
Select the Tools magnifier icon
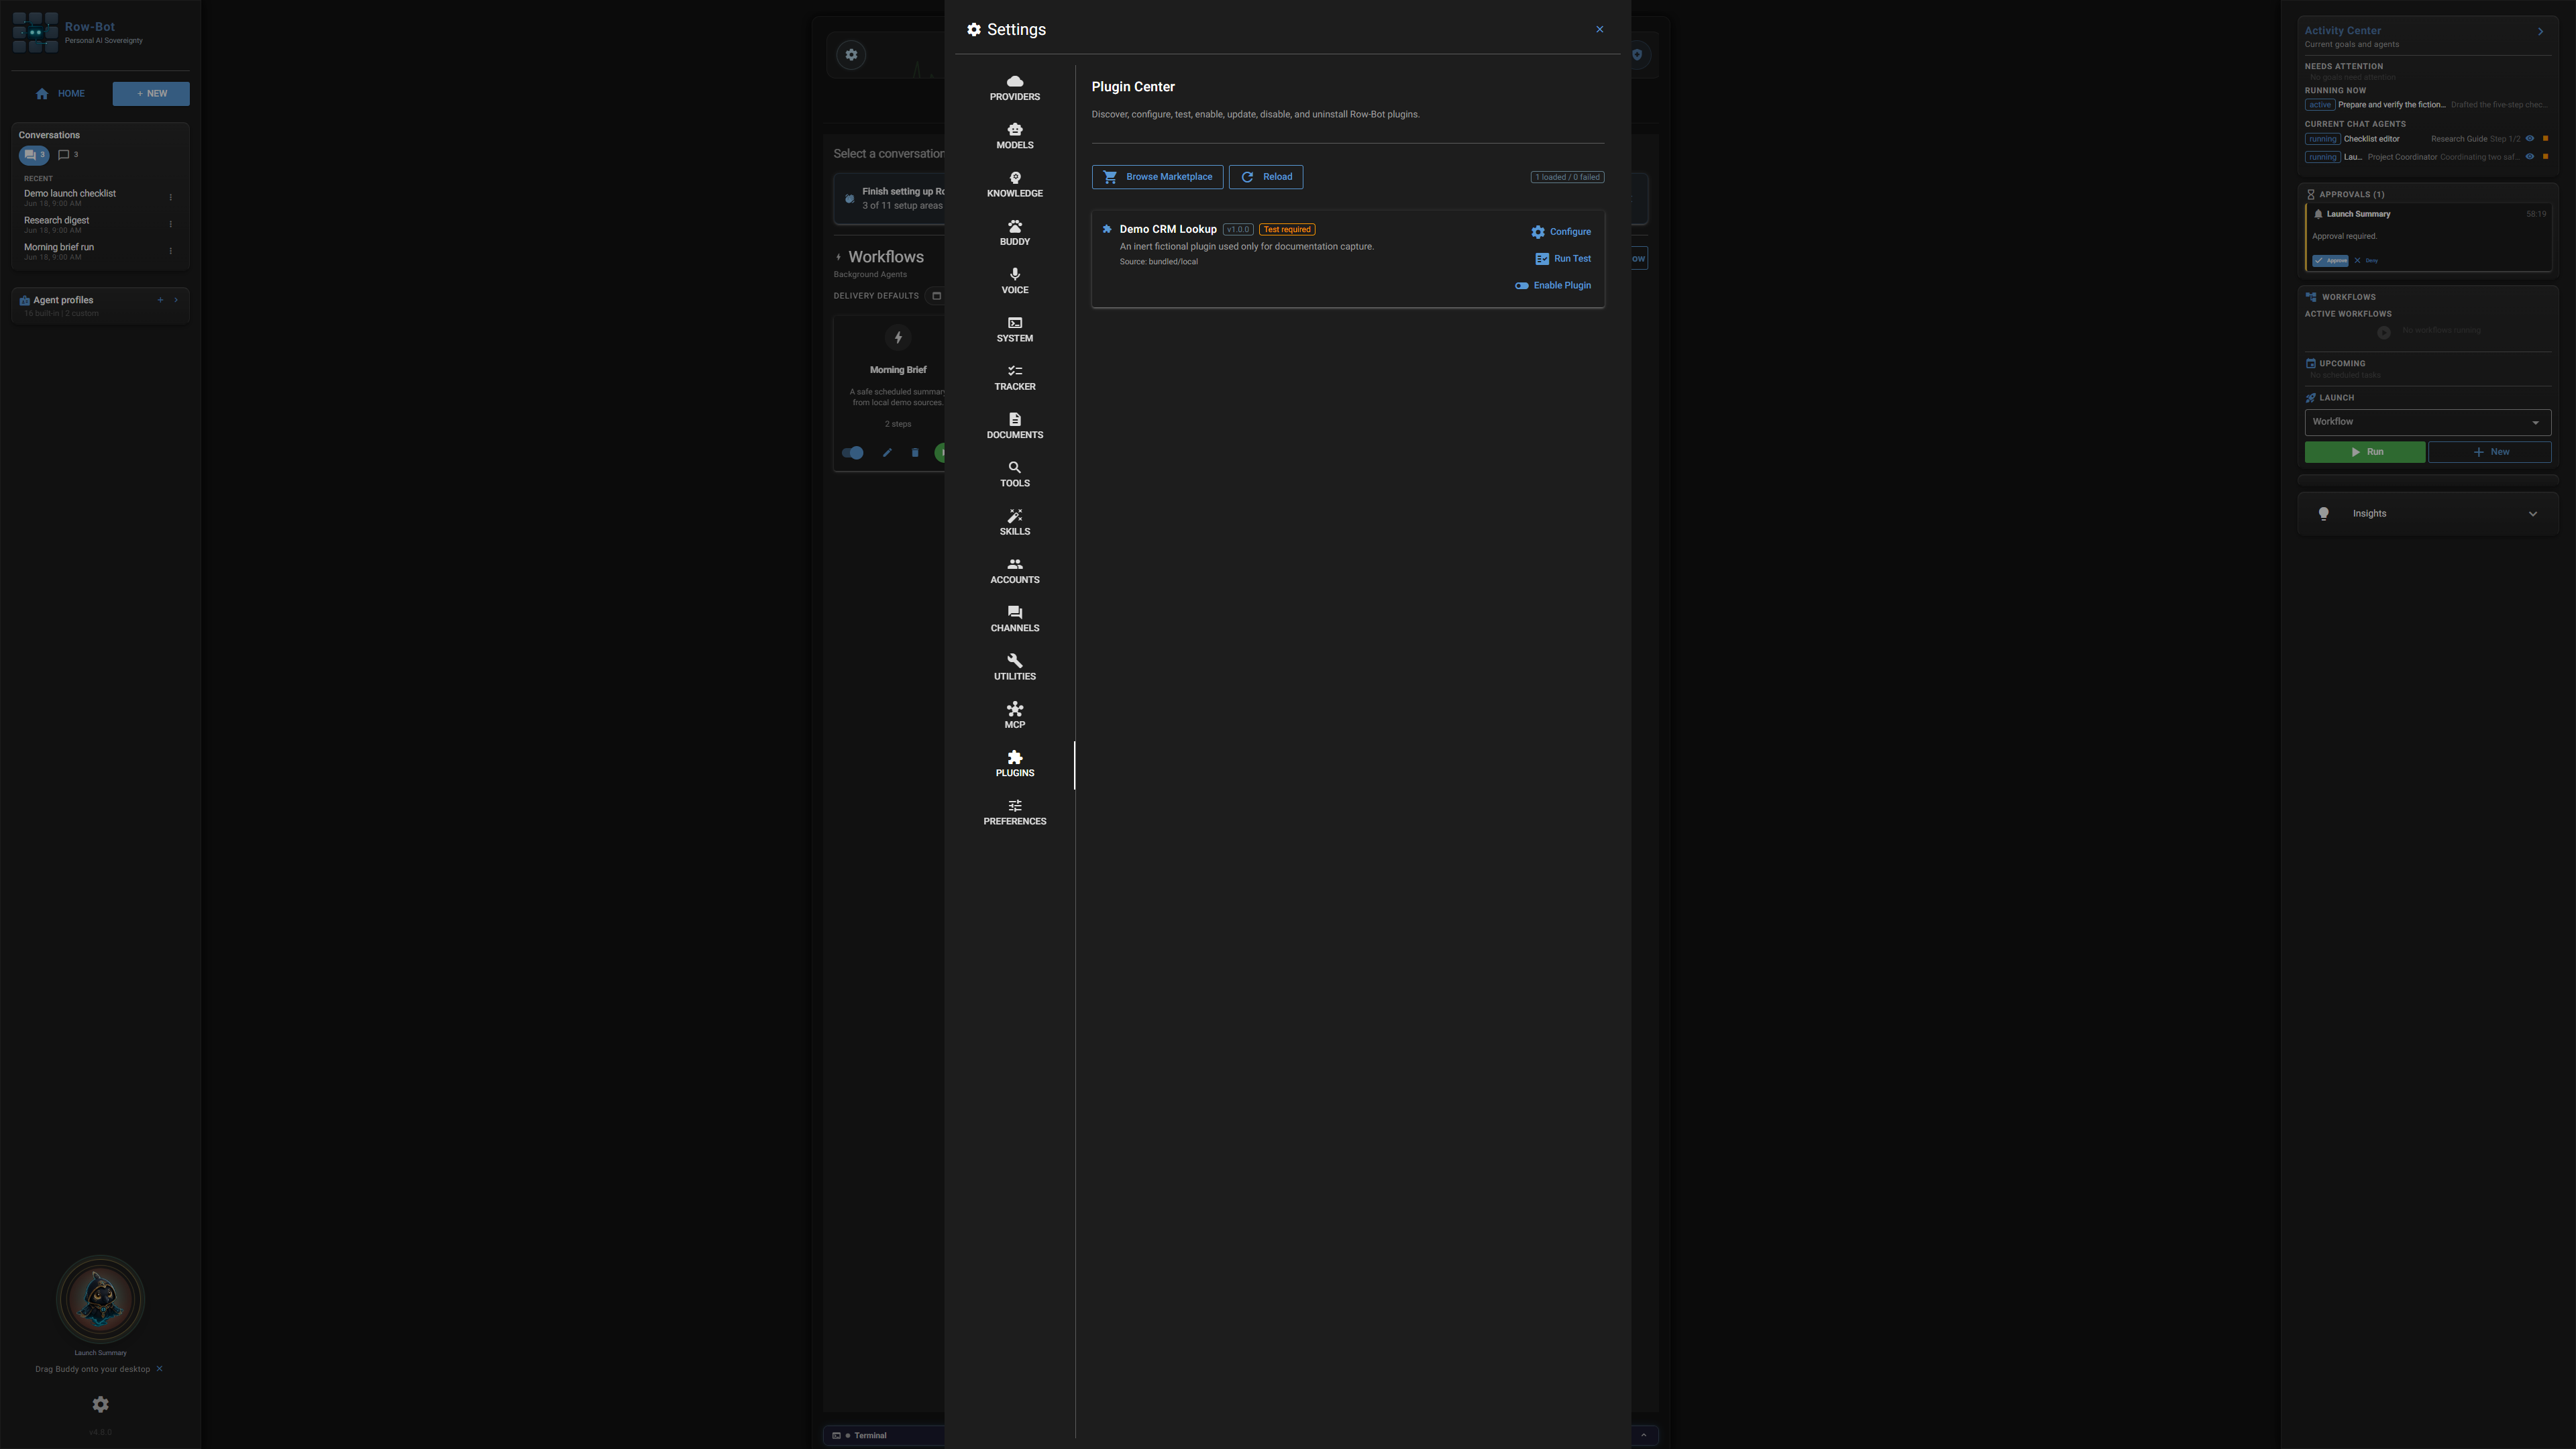point(1014,467)
